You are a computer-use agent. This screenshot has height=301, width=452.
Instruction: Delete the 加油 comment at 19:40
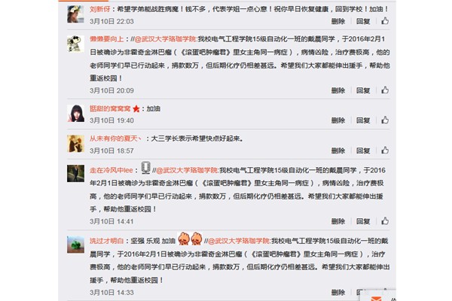point(338,120)
